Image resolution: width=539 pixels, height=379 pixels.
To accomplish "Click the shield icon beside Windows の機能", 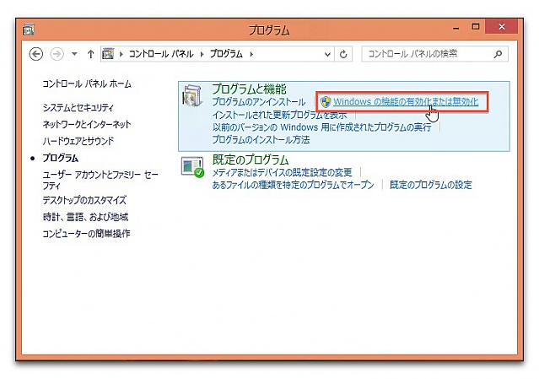I will (326, 102).
